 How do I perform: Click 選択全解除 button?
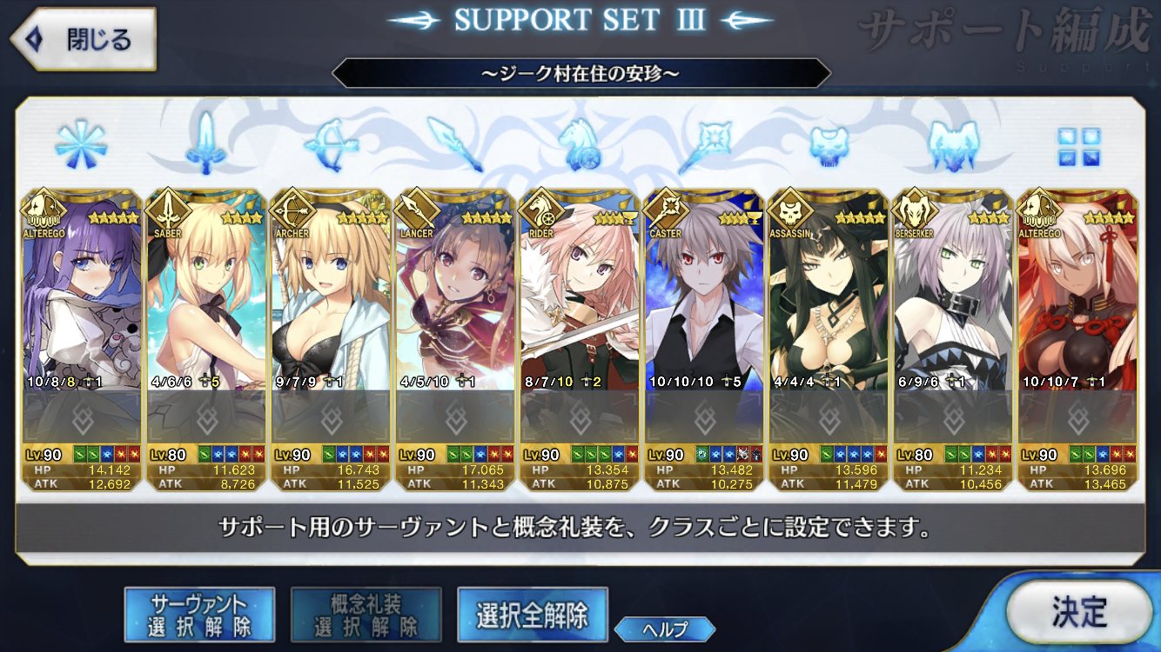click(532, 614)
